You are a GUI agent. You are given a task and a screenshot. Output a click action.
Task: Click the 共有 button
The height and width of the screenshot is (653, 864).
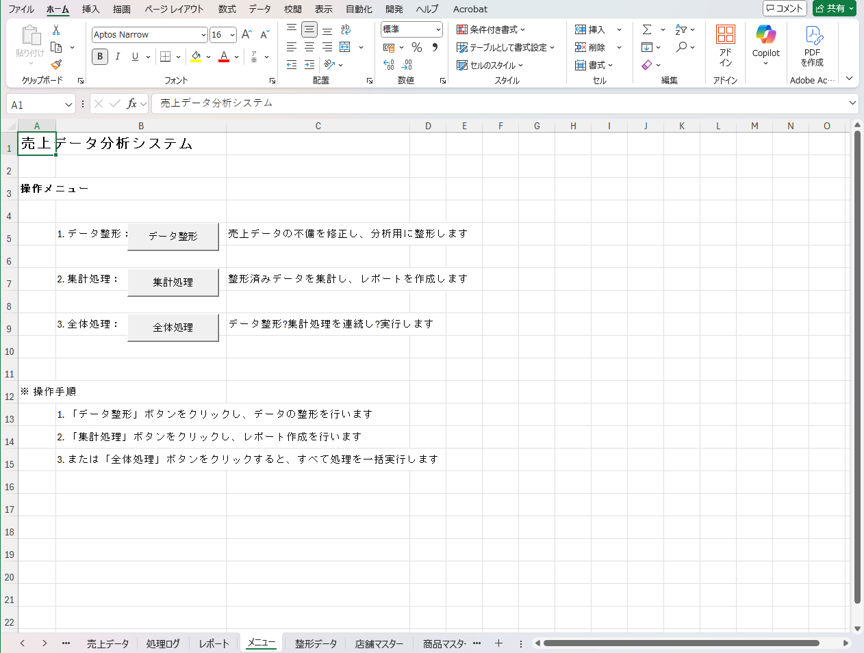pyautogui.click(x=833, y=9)
